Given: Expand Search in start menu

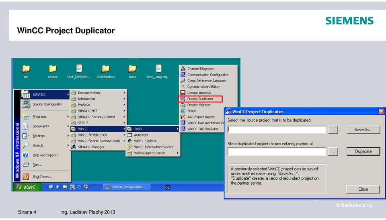Looking at the screenshot, I should 45,145.
